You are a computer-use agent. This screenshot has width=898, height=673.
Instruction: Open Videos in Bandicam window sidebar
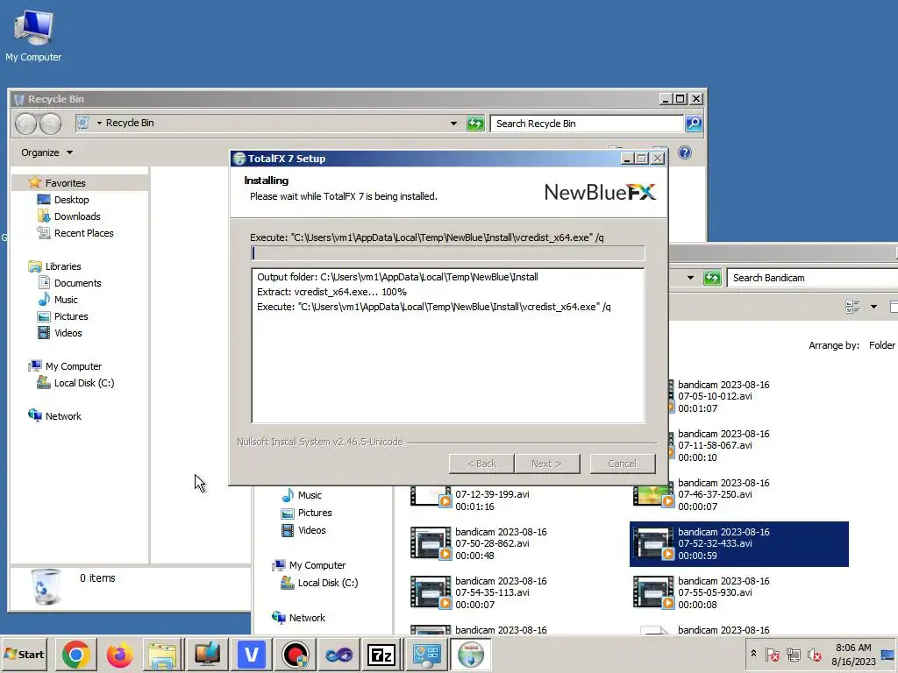pyautogui.click(x=311, y=530)
